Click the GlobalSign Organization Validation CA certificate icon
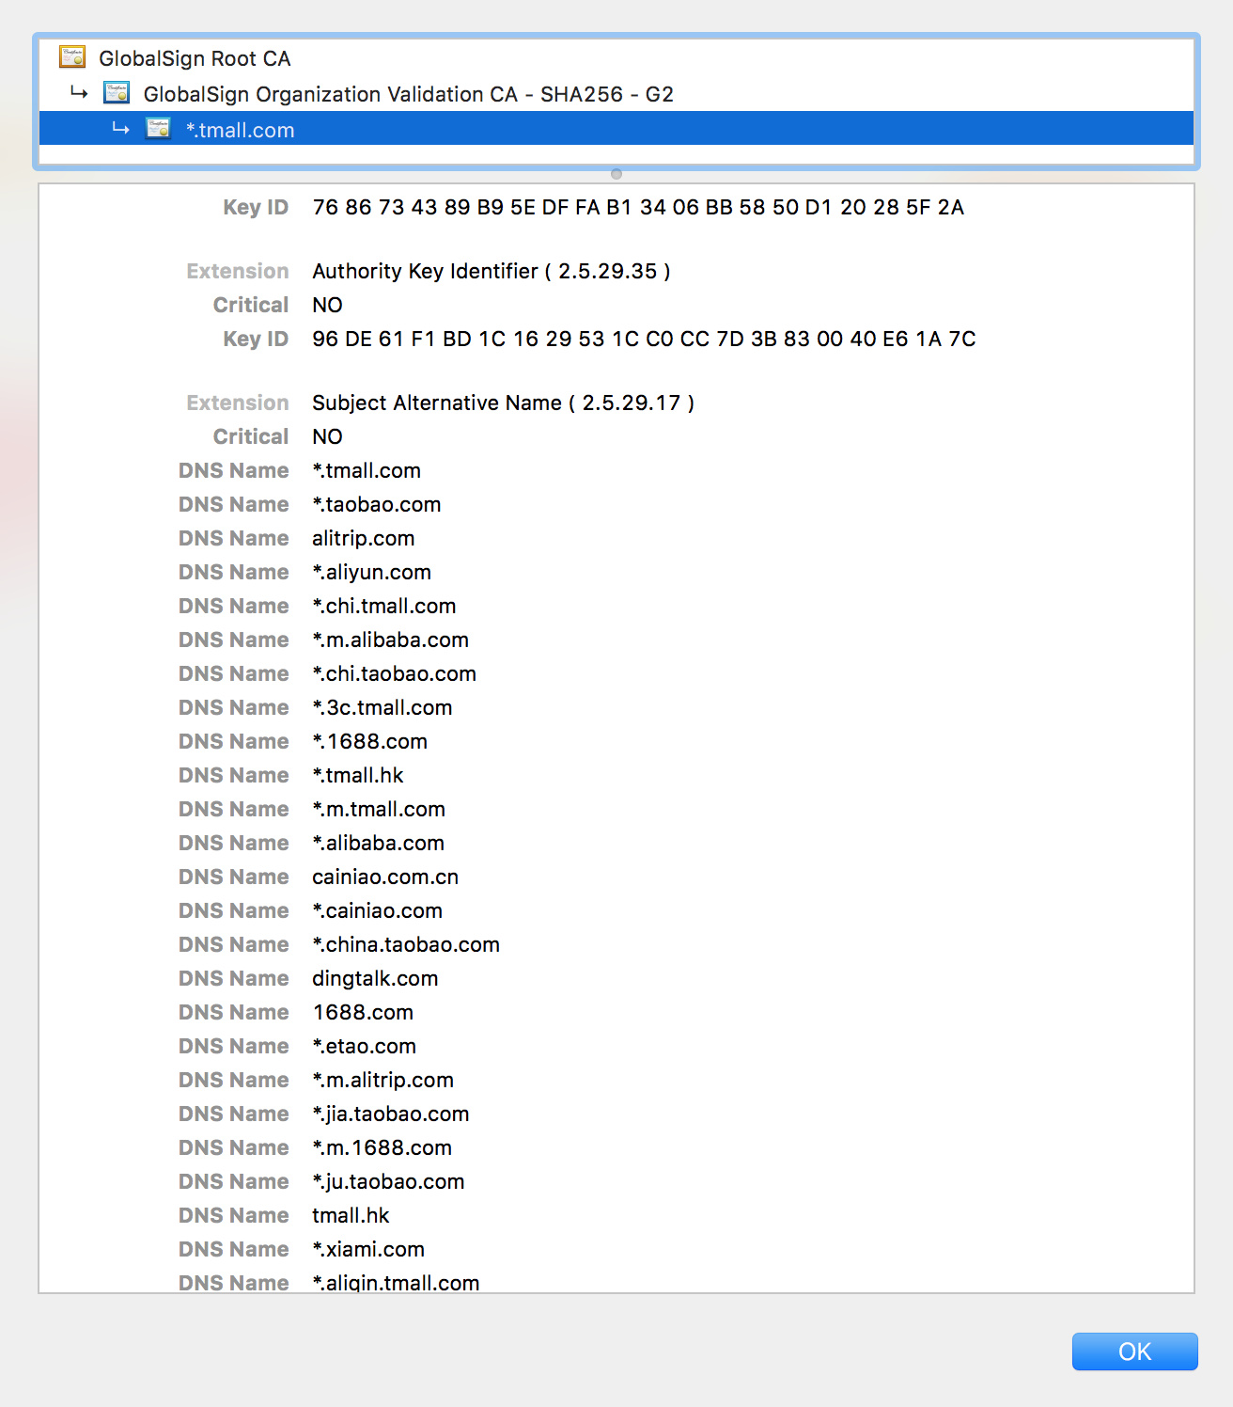This screenshot has height=1407, width=1233. click(115, 93)
